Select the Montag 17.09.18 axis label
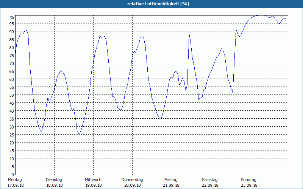 tap(16, 183)
